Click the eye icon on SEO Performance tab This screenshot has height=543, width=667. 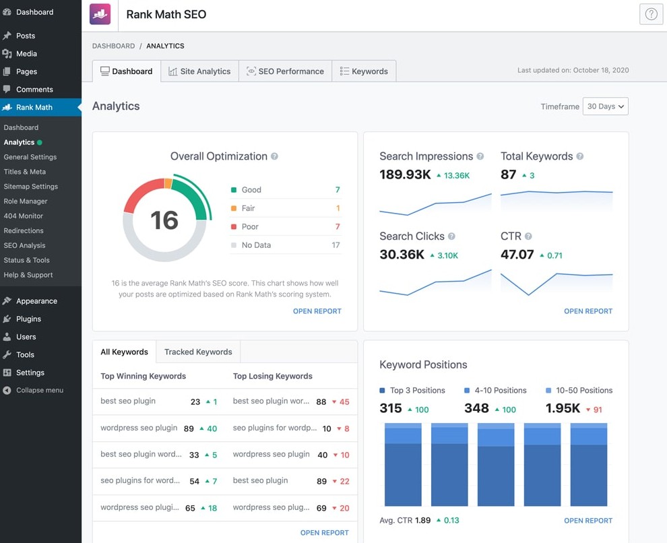pos(251,71)
